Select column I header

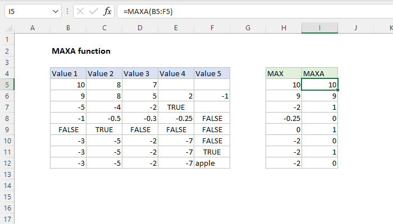(x=319, y=28)
